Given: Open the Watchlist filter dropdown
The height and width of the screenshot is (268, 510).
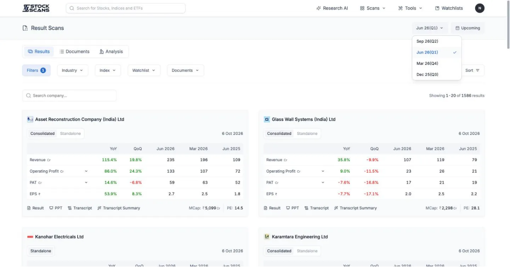Looking at the screenshot, I should click(x=144, y=70).
